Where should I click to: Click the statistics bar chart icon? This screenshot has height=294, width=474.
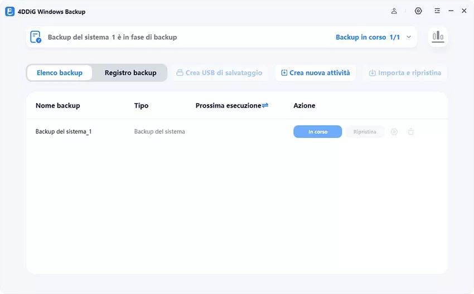(x=438, y=37)
